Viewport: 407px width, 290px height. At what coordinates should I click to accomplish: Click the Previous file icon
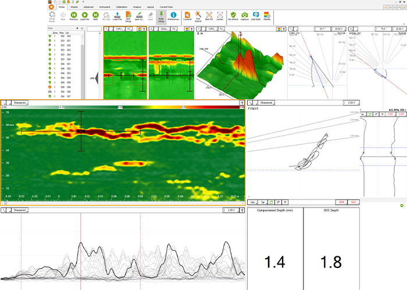73,16
